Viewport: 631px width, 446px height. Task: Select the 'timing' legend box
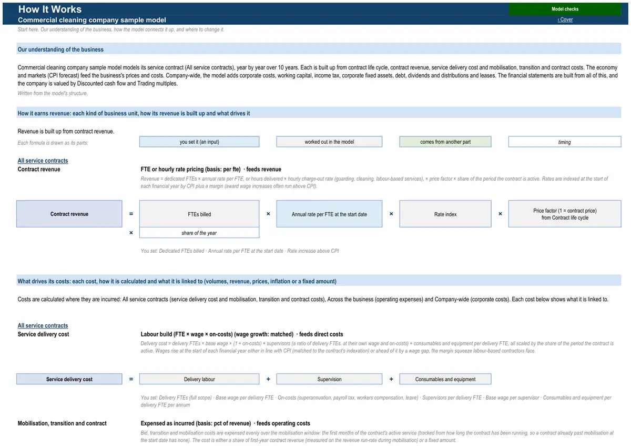pyautogui.click(x=565, y=142)
